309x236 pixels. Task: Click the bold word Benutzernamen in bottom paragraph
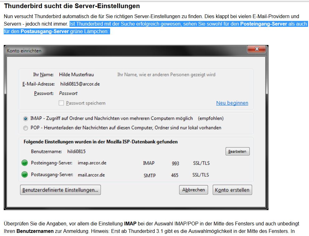tap(35, 231)
